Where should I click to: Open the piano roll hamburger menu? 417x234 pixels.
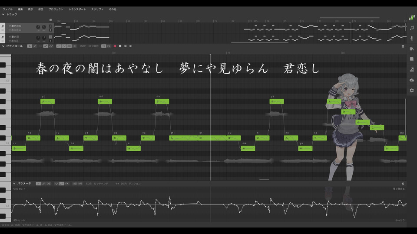pyautogui.click(x=403, y=46)
